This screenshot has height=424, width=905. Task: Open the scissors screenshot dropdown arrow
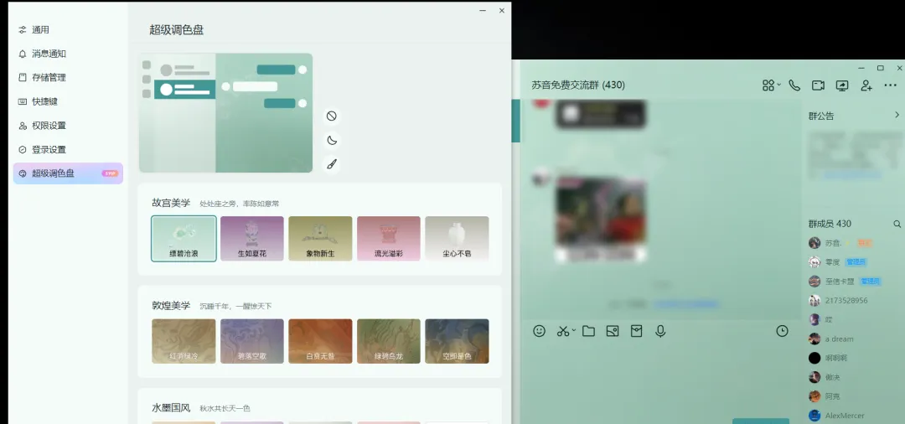pyautogui.click(x=574, y=332)
